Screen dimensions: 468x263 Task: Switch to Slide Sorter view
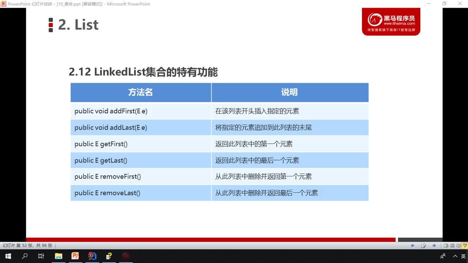click(x=452, y=245)
